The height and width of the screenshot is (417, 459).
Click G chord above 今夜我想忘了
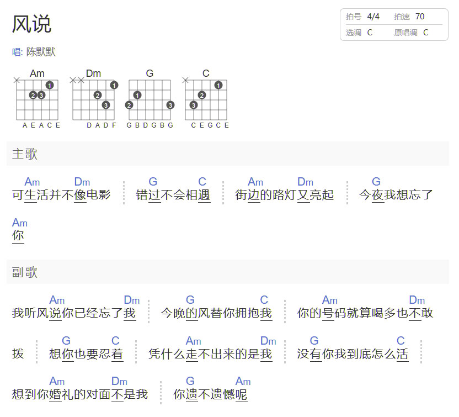click(x=376, y=182)
